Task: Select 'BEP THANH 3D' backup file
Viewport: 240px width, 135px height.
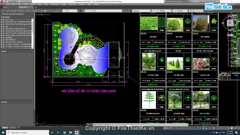Action: 11,40
